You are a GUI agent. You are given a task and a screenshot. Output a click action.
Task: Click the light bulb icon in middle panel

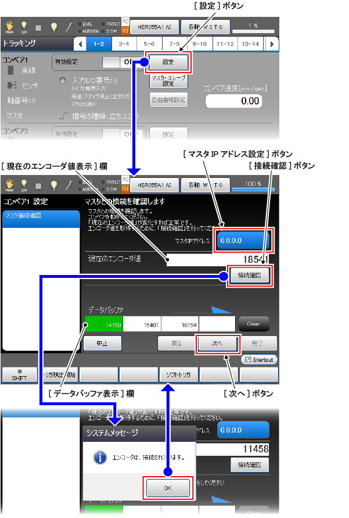pos(53,185)
